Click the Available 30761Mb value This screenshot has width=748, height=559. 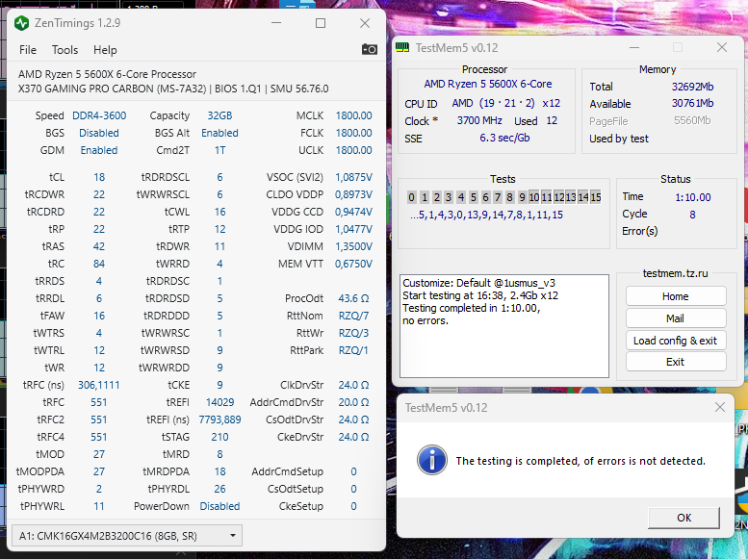(x=693, y=103)
